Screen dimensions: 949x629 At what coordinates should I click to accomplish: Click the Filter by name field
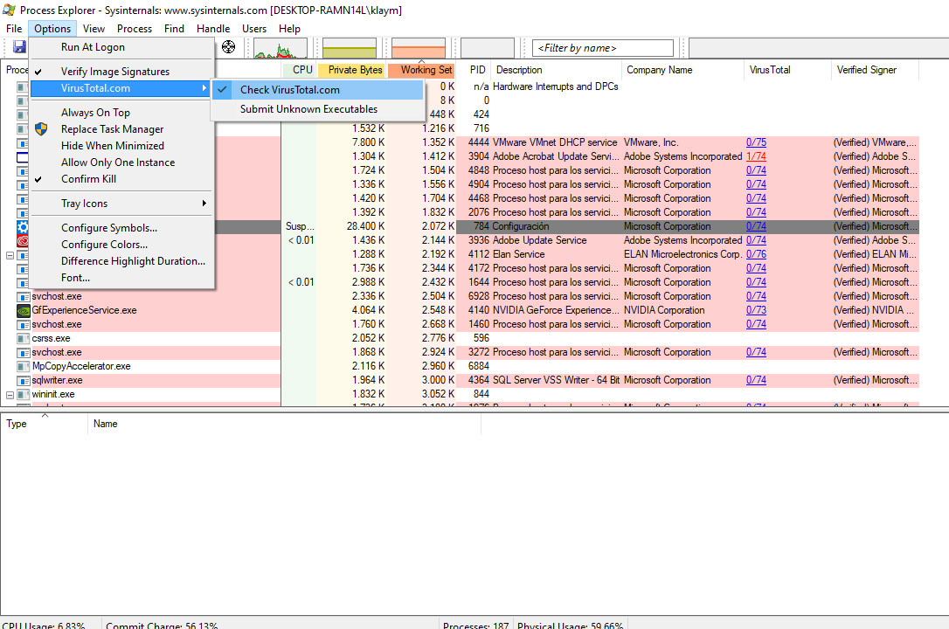point(603,48)
